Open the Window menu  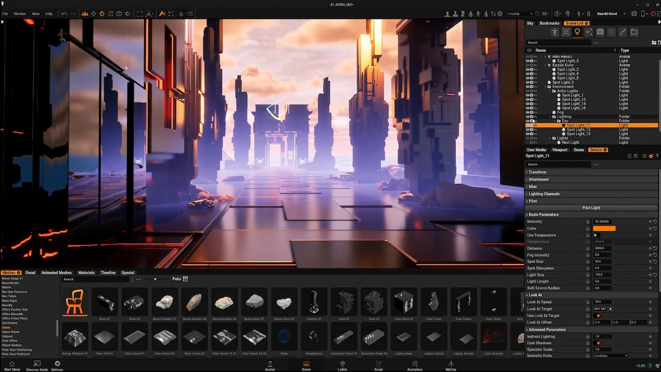tap(20, 13)
